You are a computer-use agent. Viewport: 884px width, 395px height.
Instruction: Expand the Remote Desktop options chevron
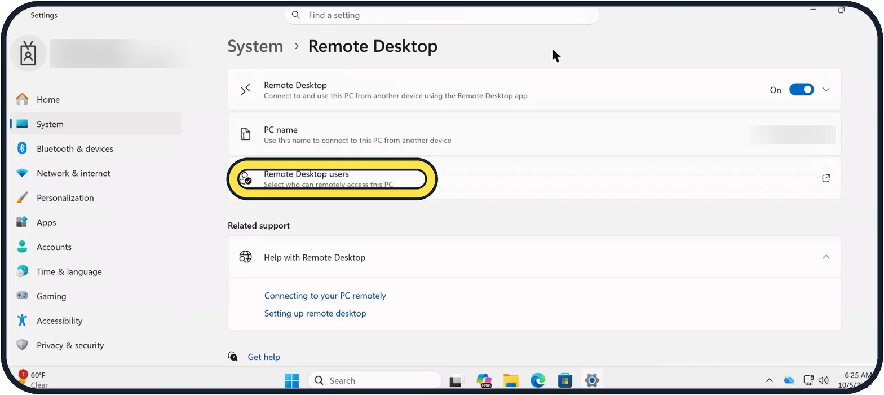826,90
